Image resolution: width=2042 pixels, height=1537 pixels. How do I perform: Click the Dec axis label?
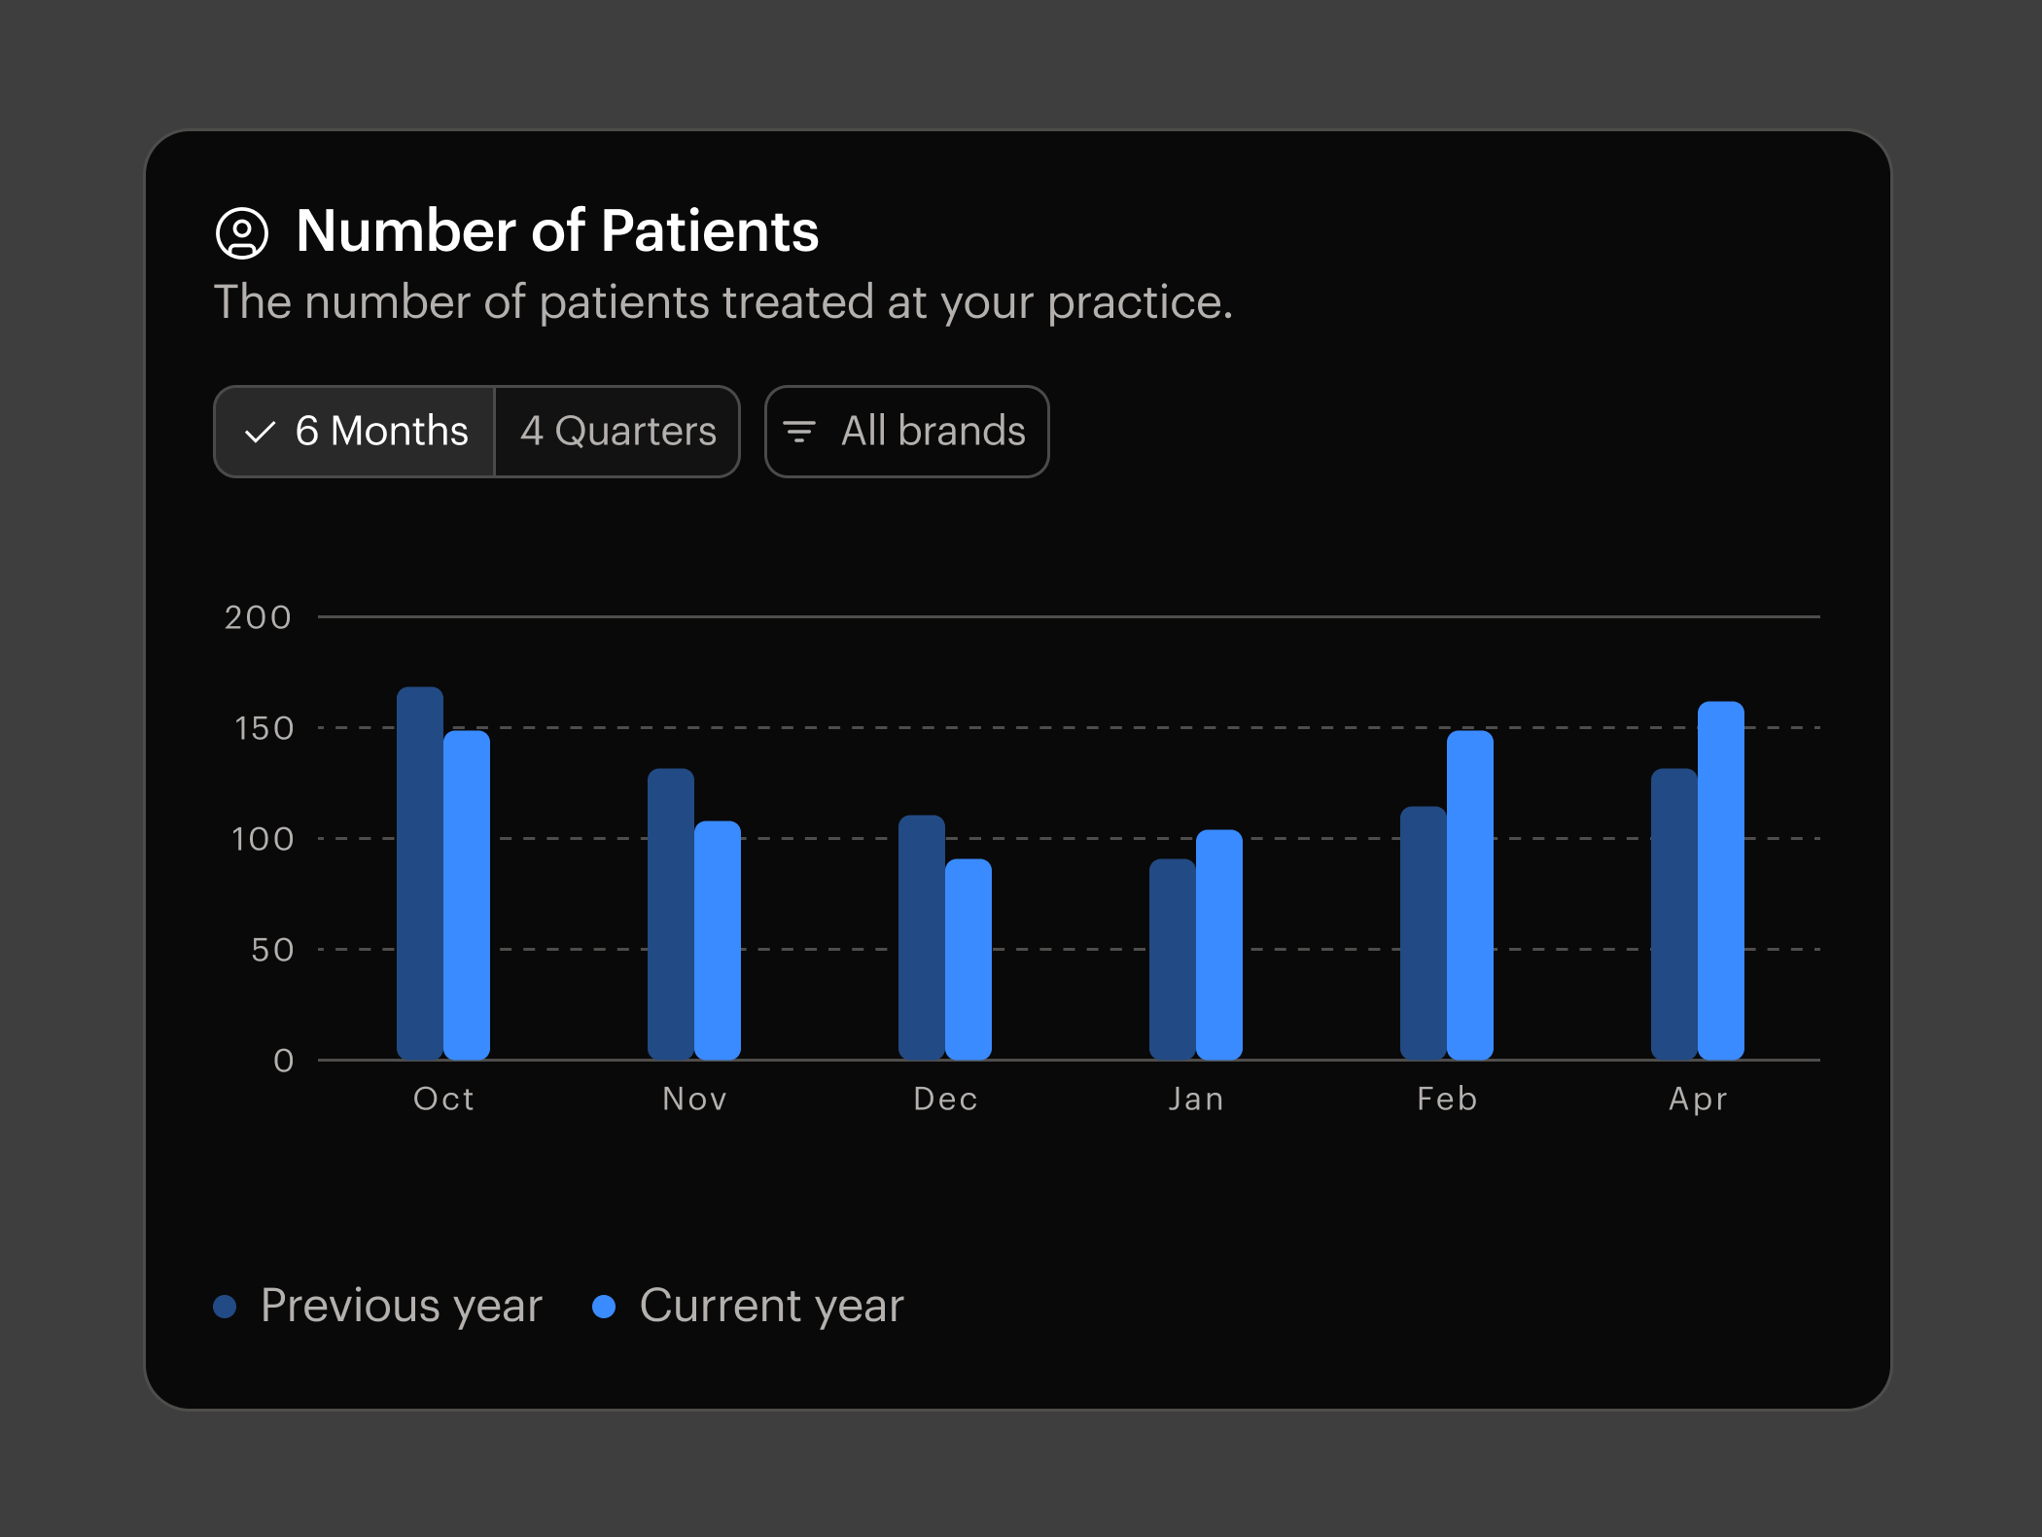[x=945, y=1099]
